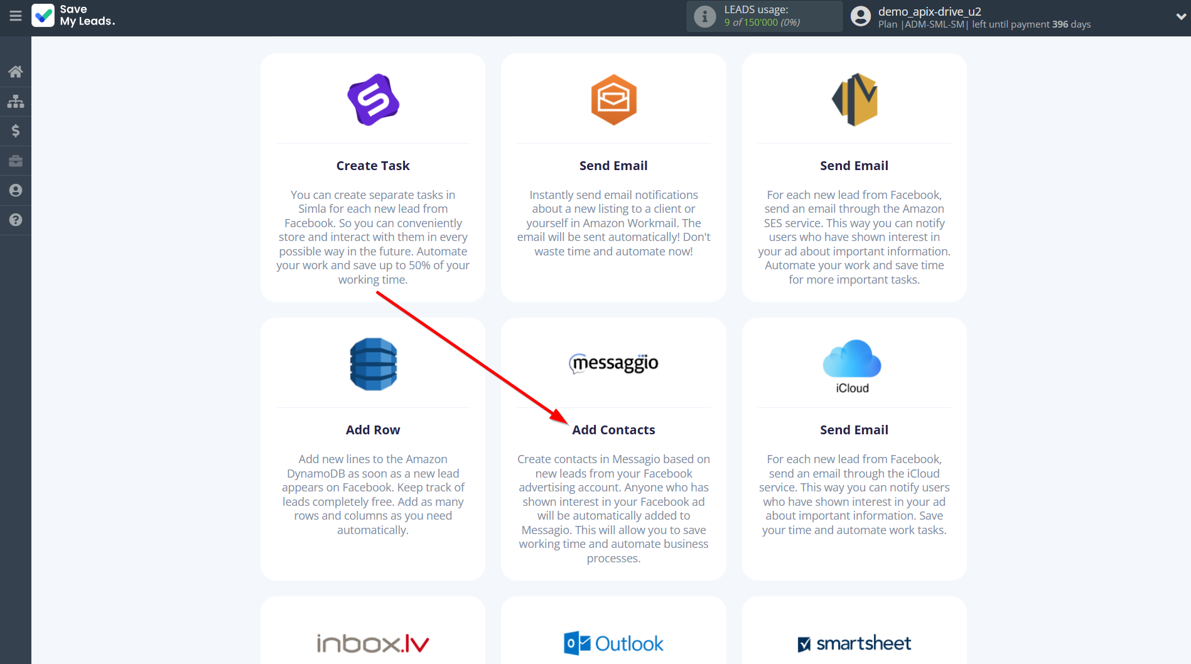Select the account profile icon in sidebar
Screen dimensions: 1191x664
[15, 190]
